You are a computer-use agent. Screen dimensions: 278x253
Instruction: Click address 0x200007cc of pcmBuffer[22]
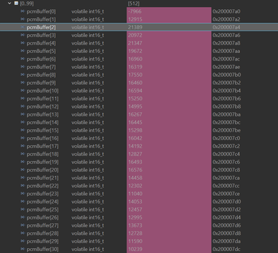226,185
